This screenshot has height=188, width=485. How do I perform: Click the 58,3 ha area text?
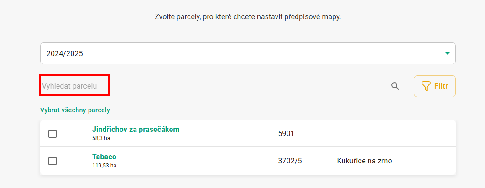[x=101, y=138]
